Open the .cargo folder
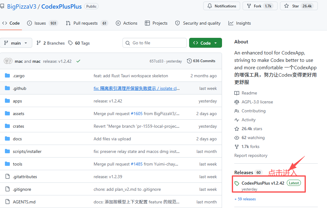Screen dimensions: 327x208 18,76
